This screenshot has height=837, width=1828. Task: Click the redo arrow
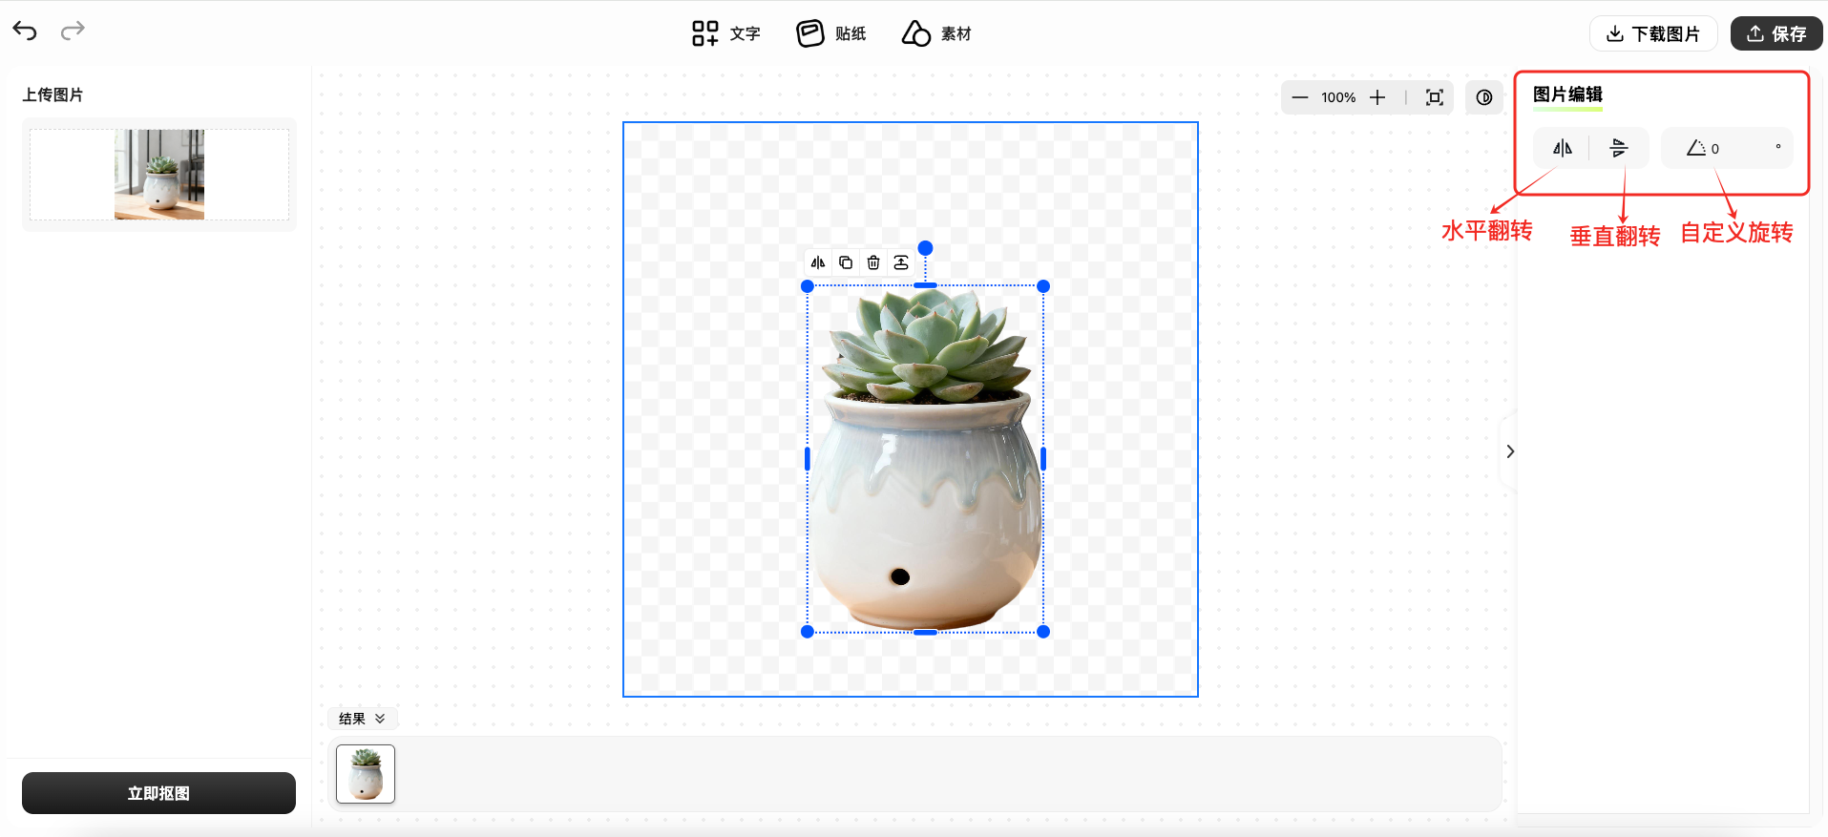pos(73,31)
